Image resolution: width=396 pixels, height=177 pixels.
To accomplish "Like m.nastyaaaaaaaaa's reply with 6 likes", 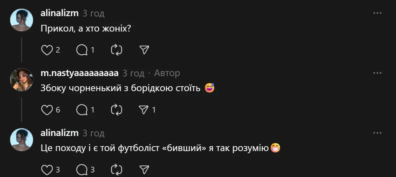I will click(x=47, y=110).
